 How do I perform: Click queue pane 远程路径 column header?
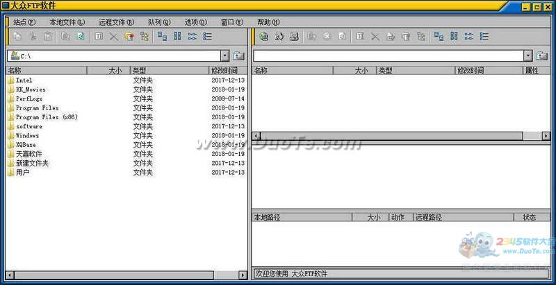pyautogui.click(x=464, y=217)
